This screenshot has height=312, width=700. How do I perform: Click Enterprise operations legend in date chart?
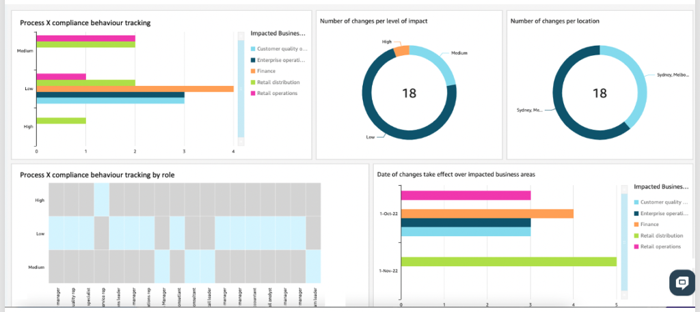pyautogui.click(x=662, y=214)
